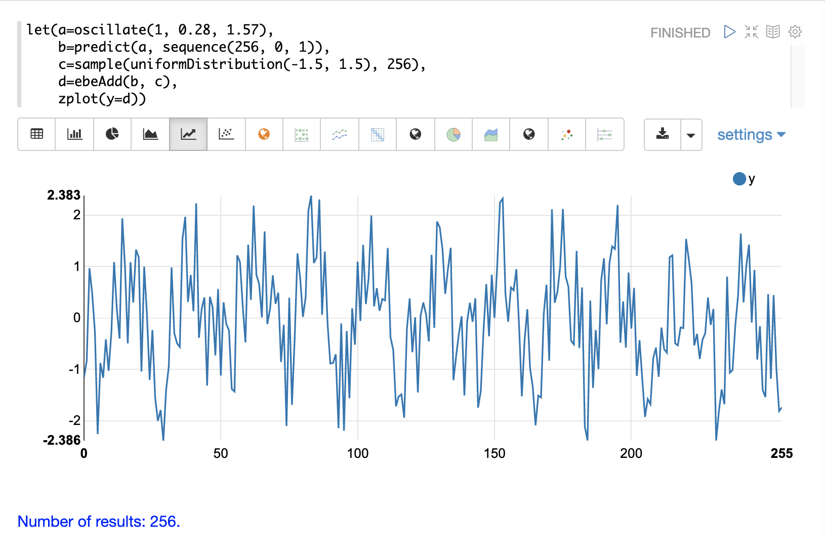The width and height of the screenshot is (825, 543).
Task: Select the bar chart visualization
Action: pyautogui.click(x=74, y=134)
